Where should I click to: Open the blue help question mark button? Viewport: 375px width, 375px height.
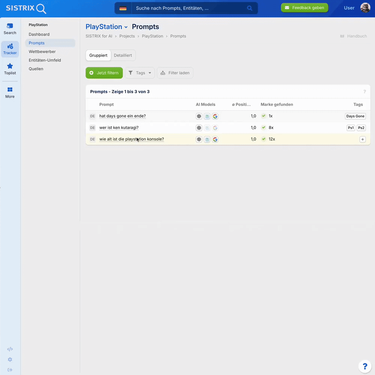click(x=364, y=366)
